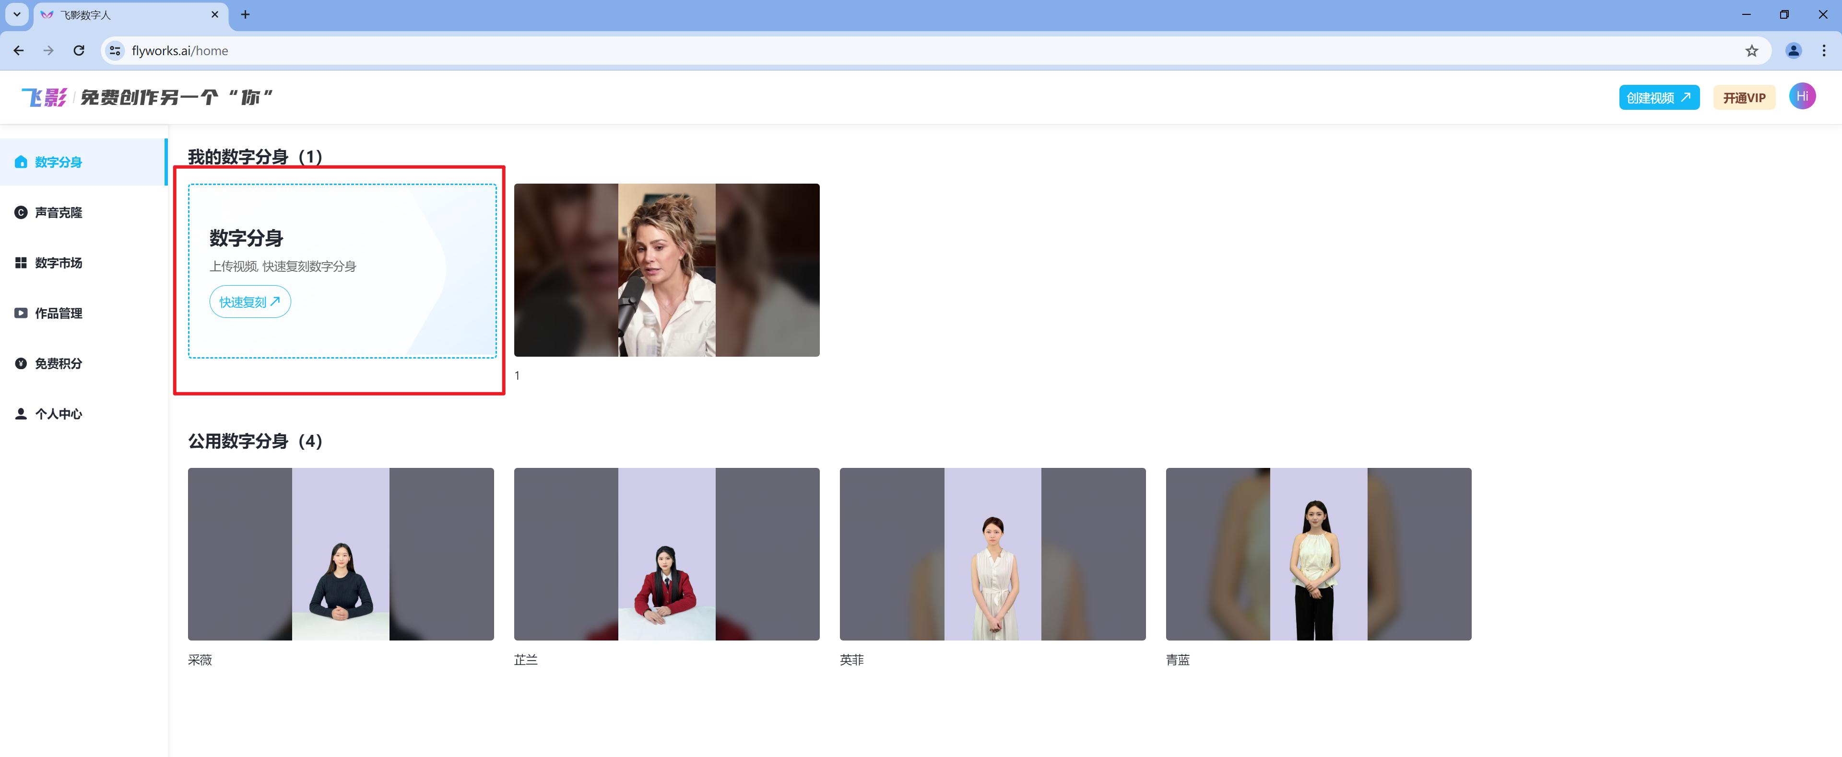Screen dimensions: 1842x757
Task: Open 免费积分 free points page
Action: pos(58,363)
